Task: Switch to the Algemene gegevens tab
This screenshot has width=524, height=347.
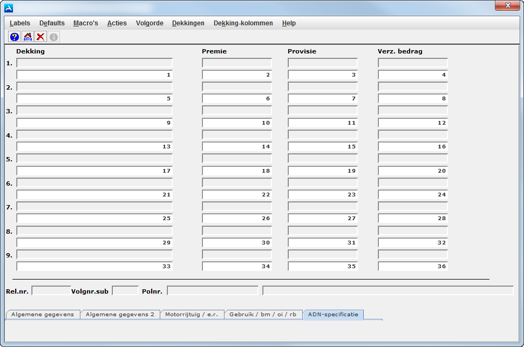Action: 42,314
